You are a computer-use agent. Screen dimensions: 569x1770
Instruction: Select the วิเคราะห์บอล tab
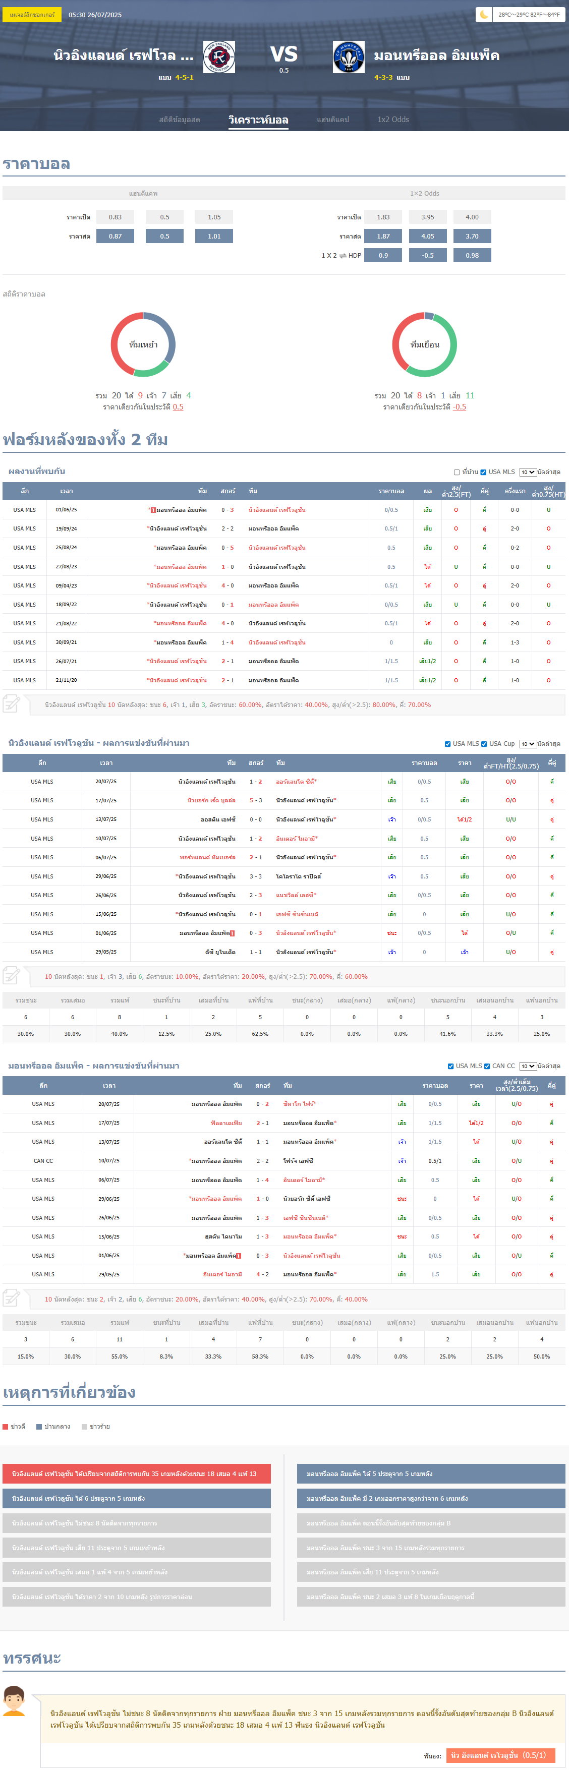click(258, 120)
